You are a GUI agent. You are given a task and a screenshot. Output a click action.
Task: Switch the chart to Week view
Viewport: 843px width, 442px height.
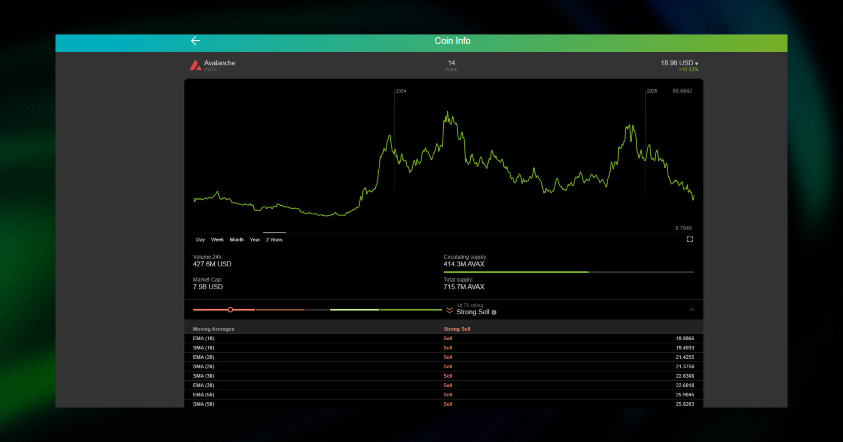pos(217,239)
